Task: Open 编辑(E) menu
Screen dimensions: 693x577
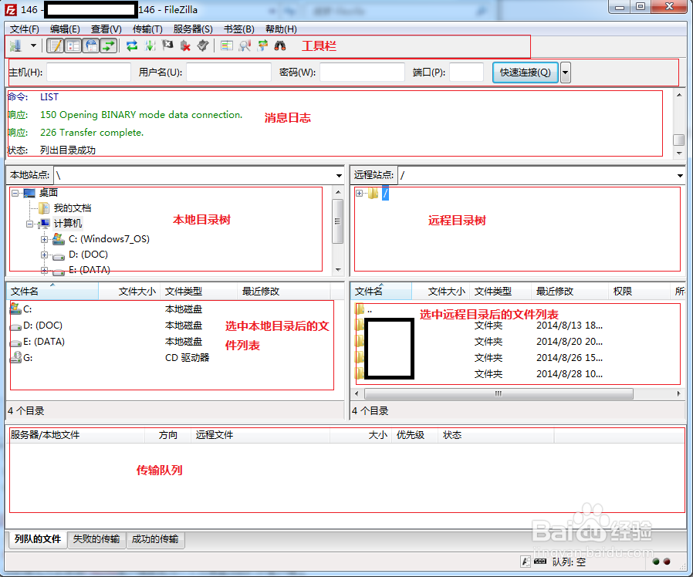Action: pyautogui.click(x=65, y=29)
